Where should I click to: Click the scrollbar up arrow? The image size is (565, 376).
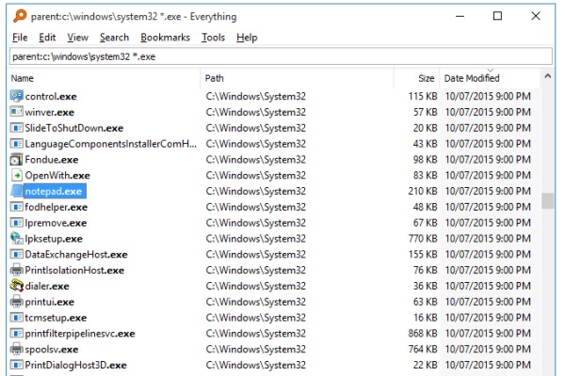[548, 76]
